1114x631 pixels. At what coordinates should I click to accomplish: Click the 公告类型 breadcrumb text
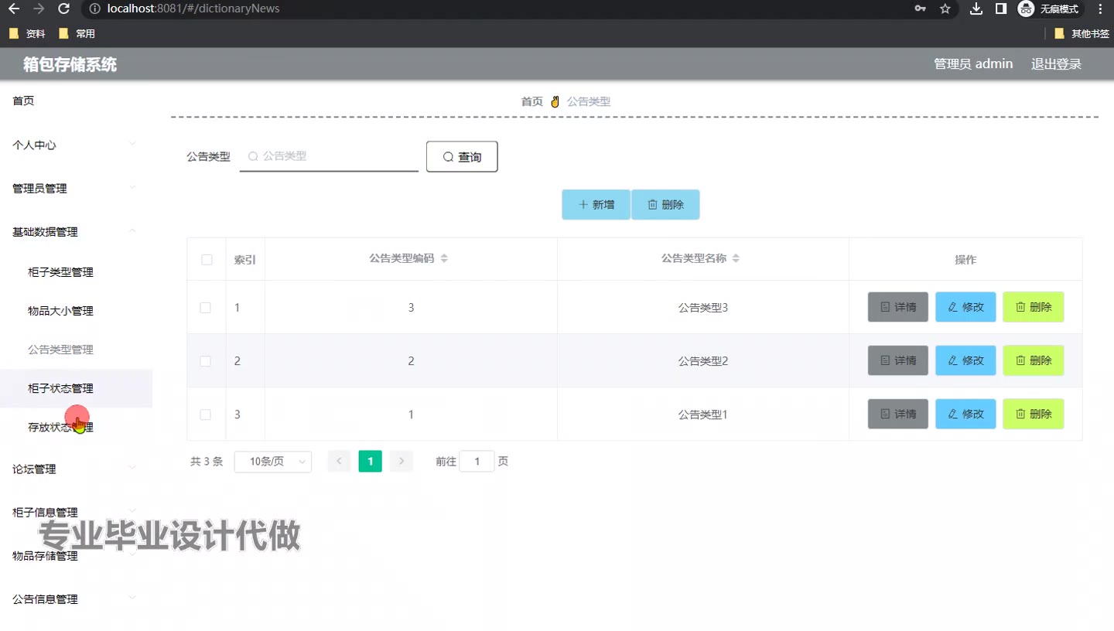(589, 101)
